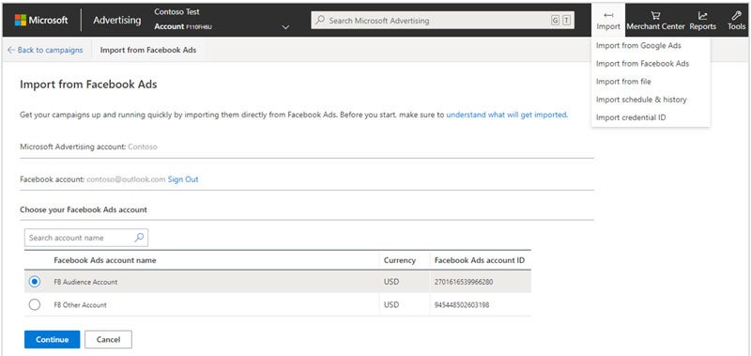Choose Import from file
751x356 pixels.
tap(623, 82)
